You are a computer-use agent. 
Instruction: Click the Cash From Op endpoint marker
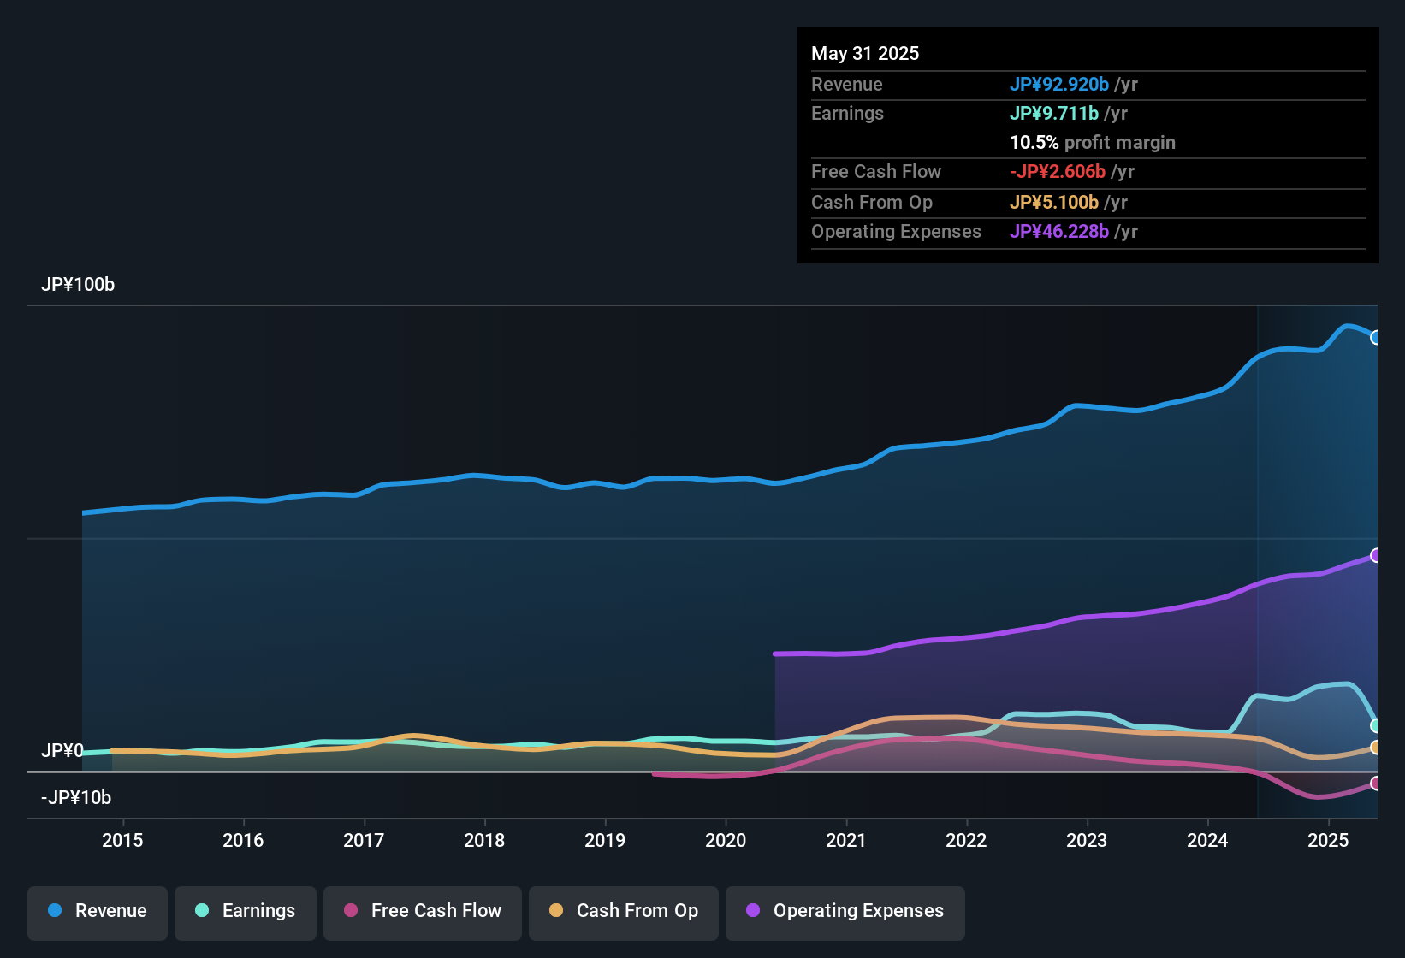[x=1376, y=748]
